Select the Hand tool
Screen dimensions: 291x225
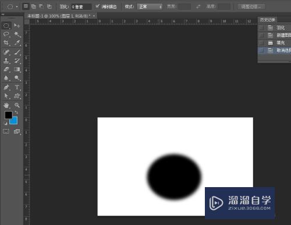[6, 106]
